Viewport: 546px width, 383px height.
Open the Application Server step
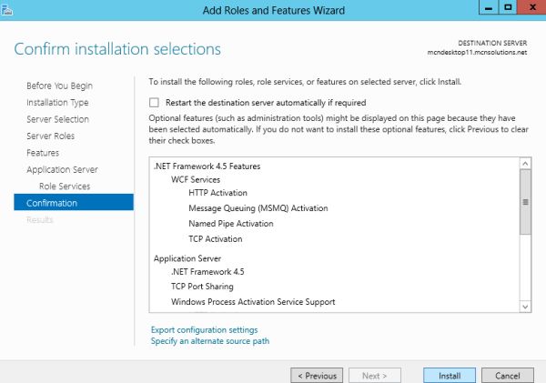pos(62,169)
